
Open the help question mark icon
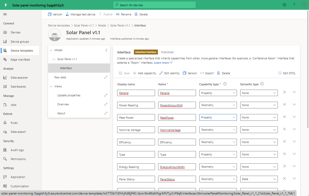point(294,5)
